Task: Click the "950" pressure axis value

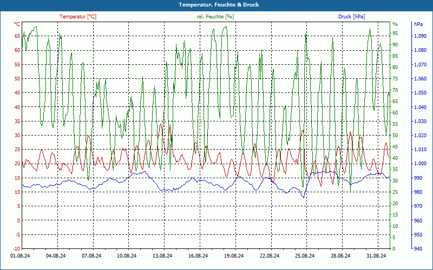Action: click(x=418, y=235)
